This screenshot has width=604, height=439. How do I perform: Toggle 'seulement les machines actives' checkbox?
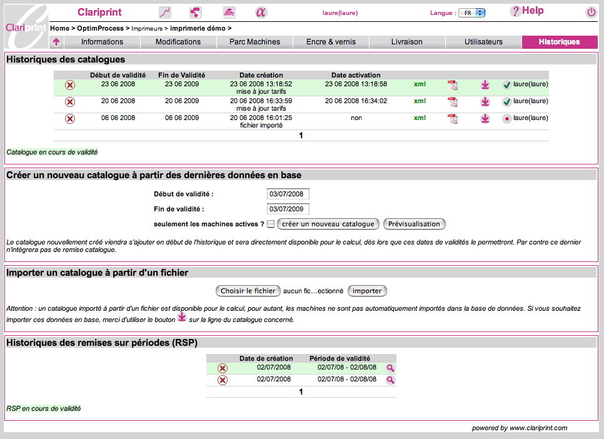point(271,225)
